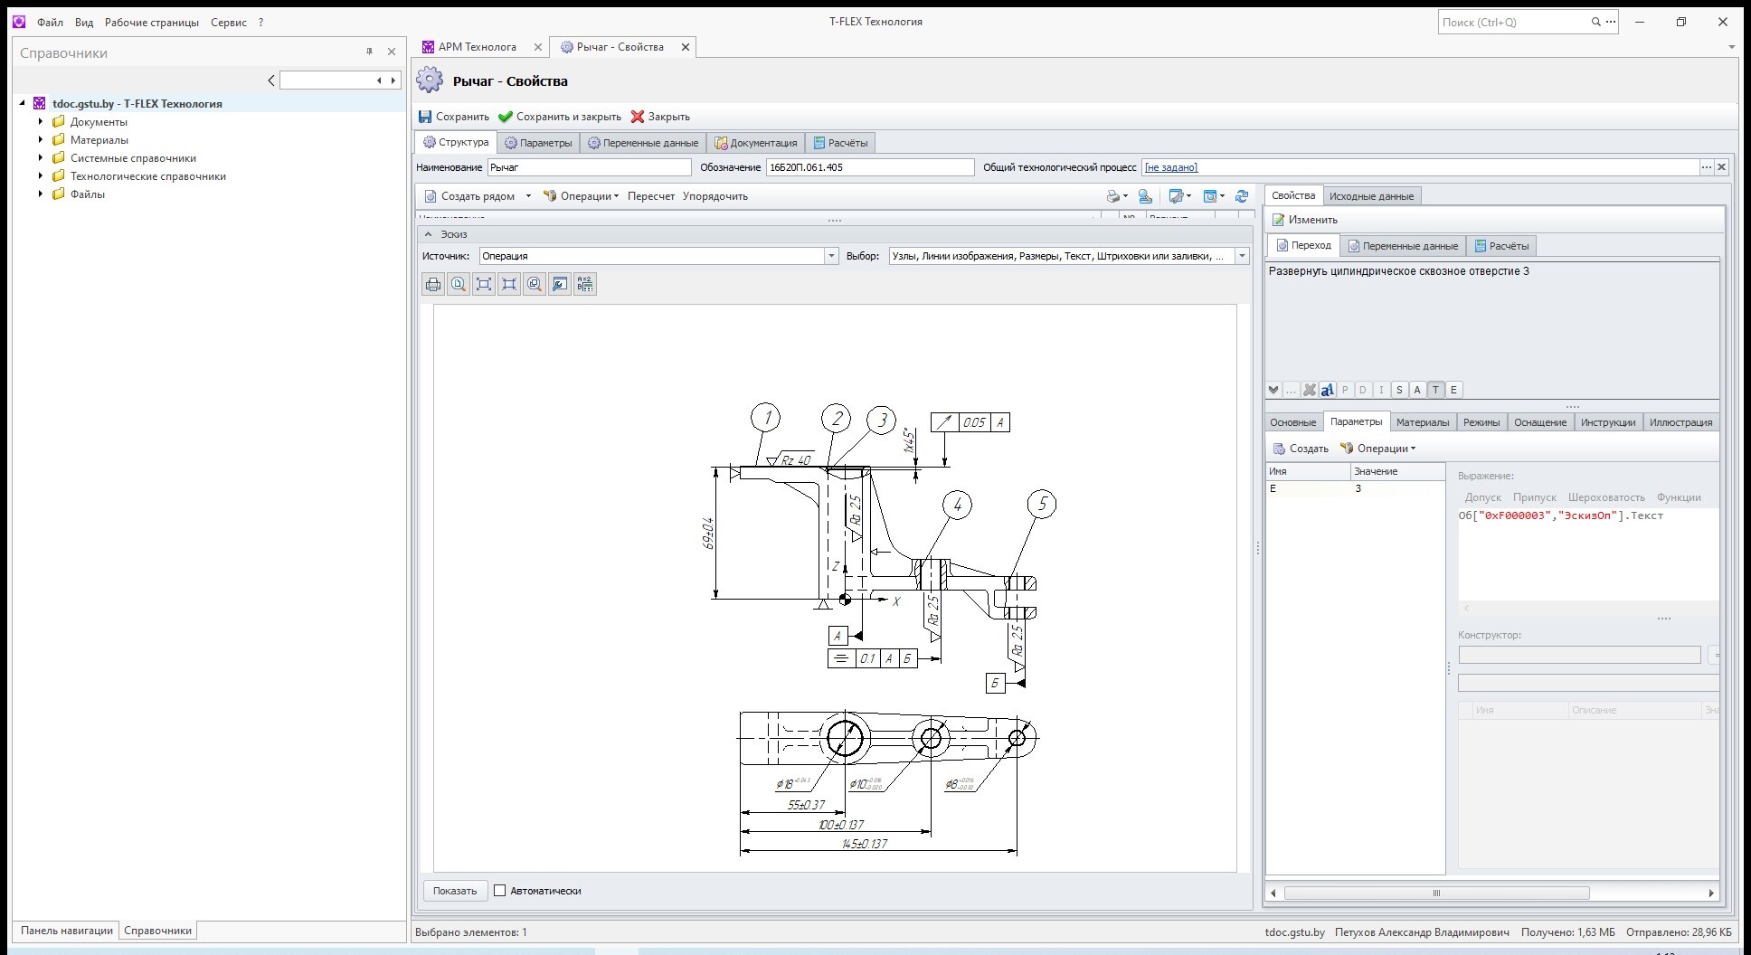Click the search magnifier icon
The height and width of the screenshot is (955, 1751).
pos(1596,22)
